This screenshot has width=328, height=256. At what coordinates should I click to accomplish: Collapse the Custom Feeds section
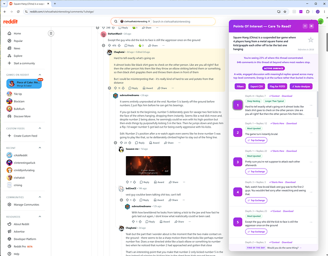coord(40,128)
